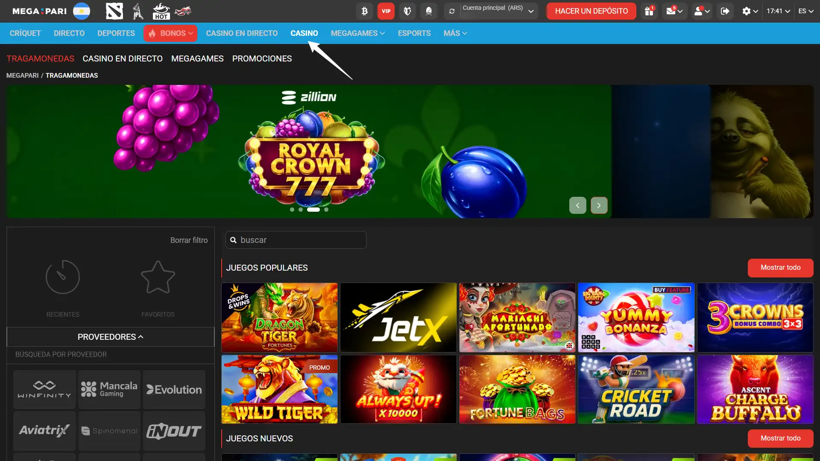The width and height of the screenshot is (820, 461).
Task: Open the Directo section
Action: pyautogui.click(x=69, y=33)
